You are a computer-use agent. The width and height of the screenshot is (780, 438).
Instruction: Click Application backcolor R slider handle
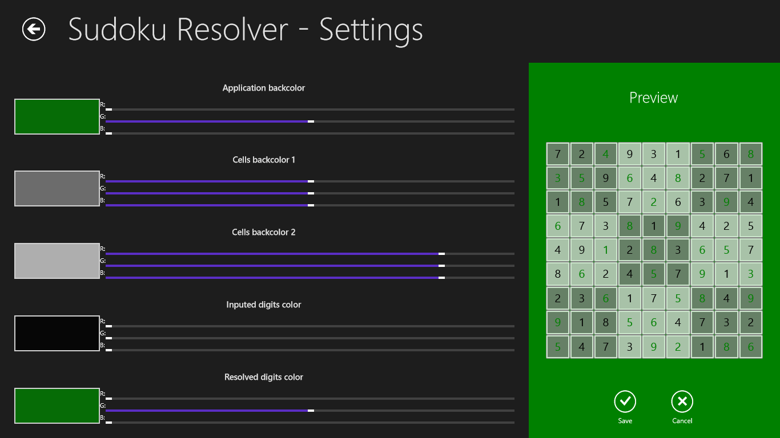coord(108,109)
